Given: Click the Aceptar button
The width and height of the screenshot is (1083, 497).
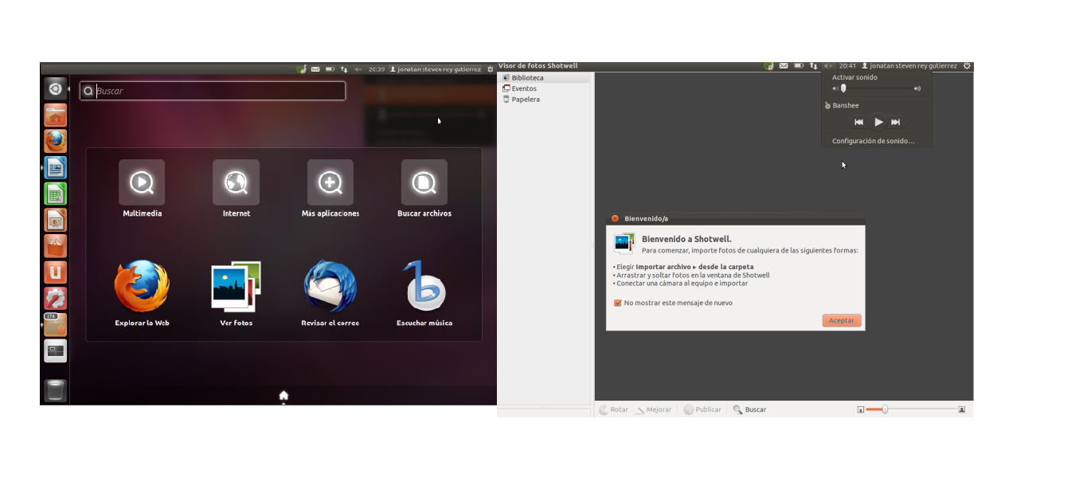Looking at the screenshot, I should pos(841,320).
